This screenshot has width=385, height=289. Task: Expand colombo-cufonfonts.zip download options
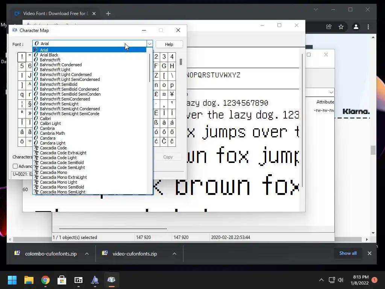point(87,254)
